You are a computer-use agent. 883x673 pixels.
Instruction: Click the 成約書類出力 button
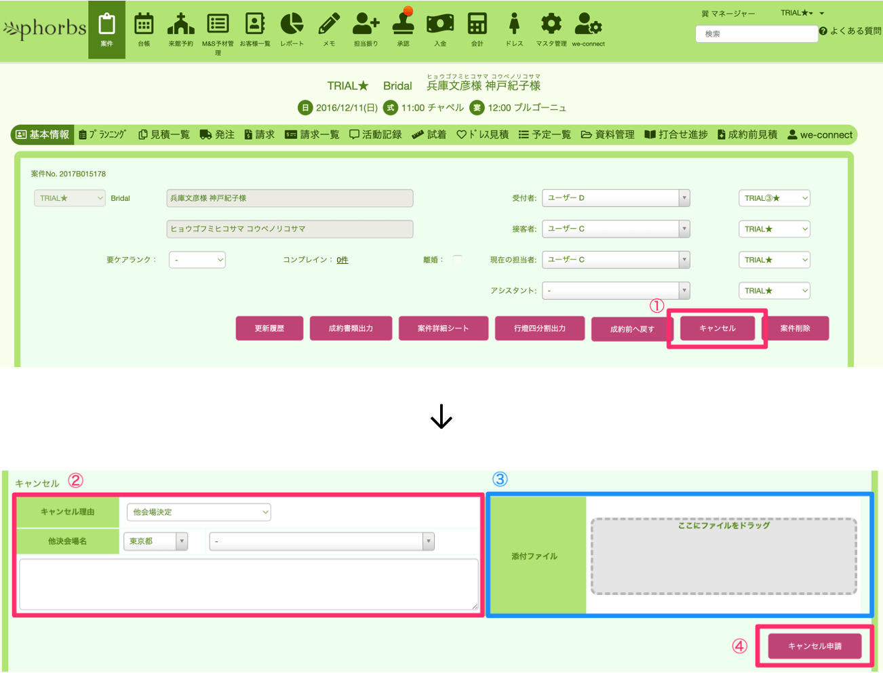(x=351, y=328)
